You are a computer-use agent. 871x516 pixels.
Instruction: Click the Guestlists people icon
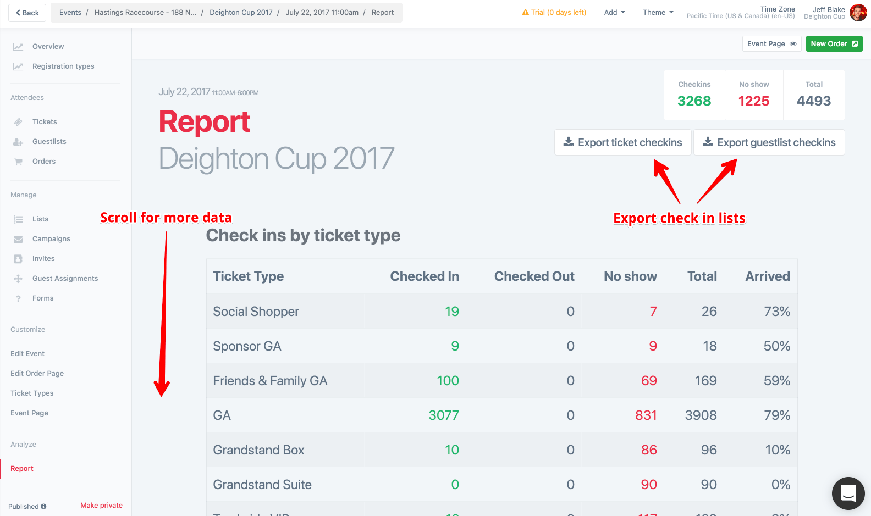pos(18,142)
